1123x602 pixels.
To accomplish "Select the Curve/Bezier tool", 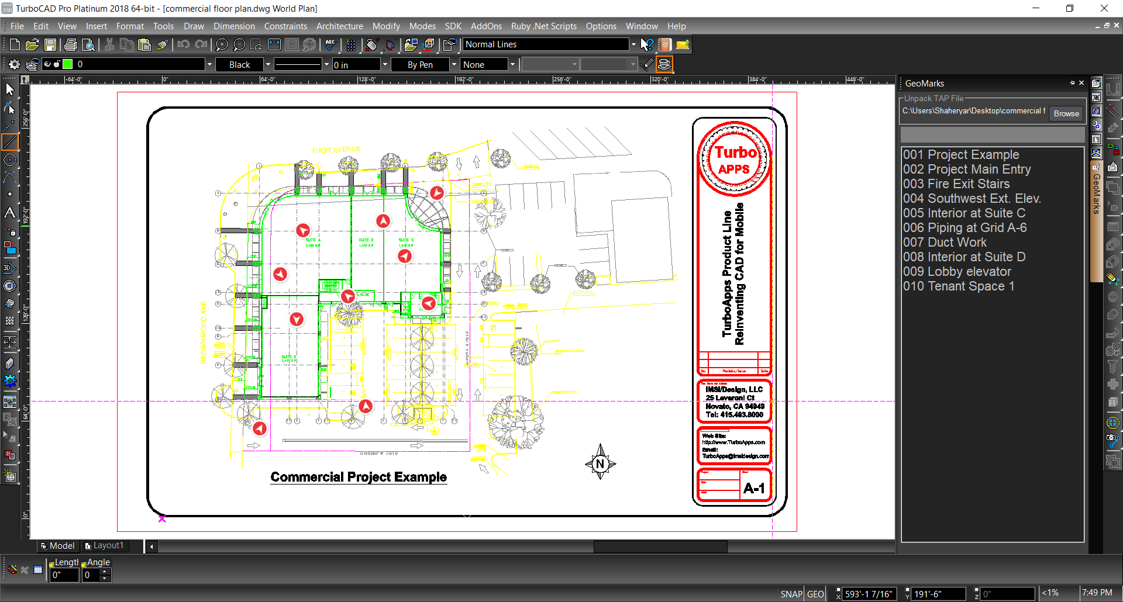I will coord(10,178).
